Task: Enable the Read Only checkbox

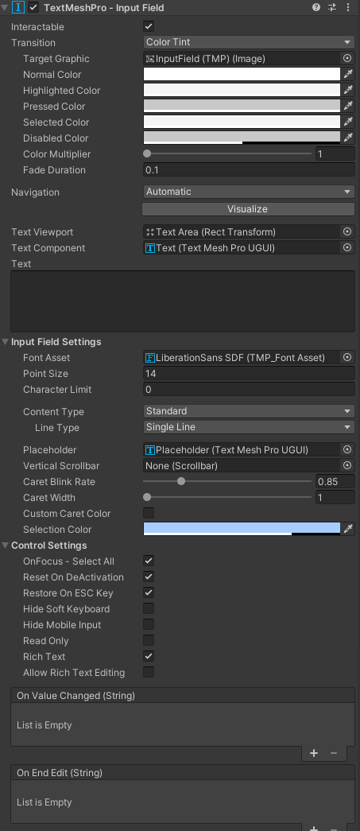Action: point(149,640)
